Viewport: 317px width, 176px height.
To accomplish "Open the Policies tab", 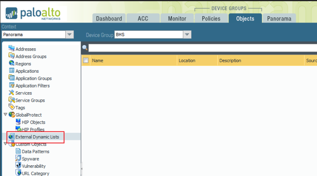I will pos(211,19).
